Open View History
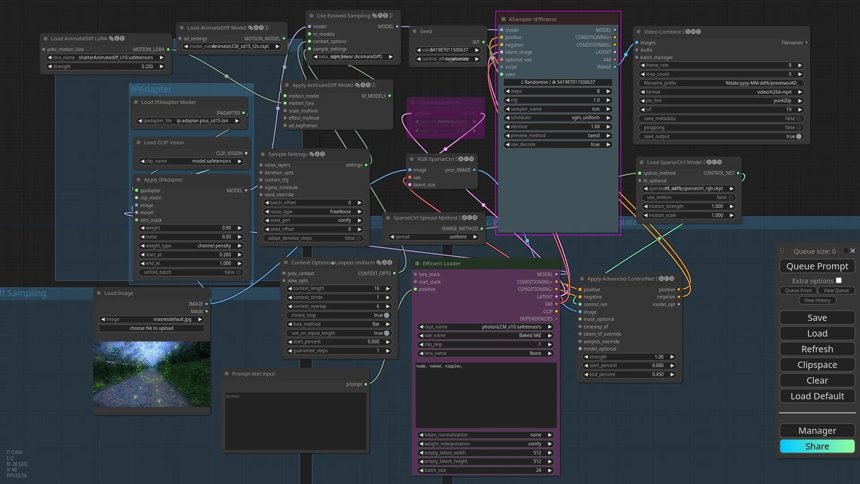The height and width of the screenshot is (484, 860). 817,300
